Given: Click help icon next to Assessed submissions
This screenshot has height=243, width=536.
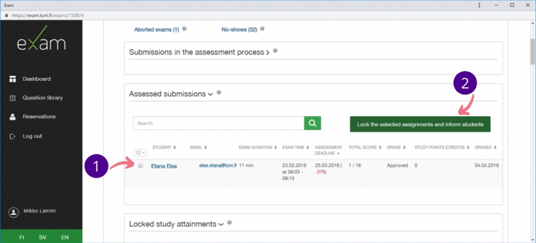Looking at the screenshot, I should tap(219, 93).
